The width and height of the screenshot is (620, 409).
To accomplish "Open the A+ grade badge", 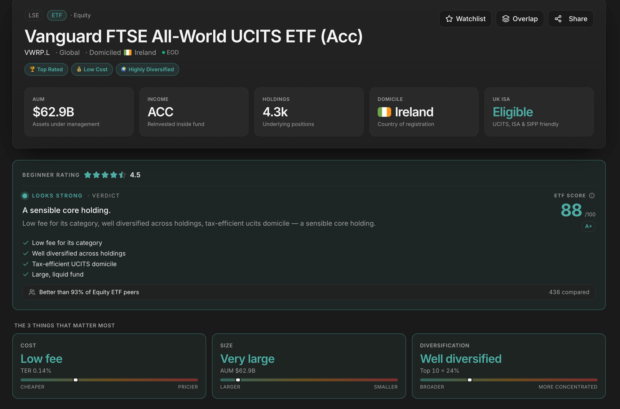I will 588,226.
